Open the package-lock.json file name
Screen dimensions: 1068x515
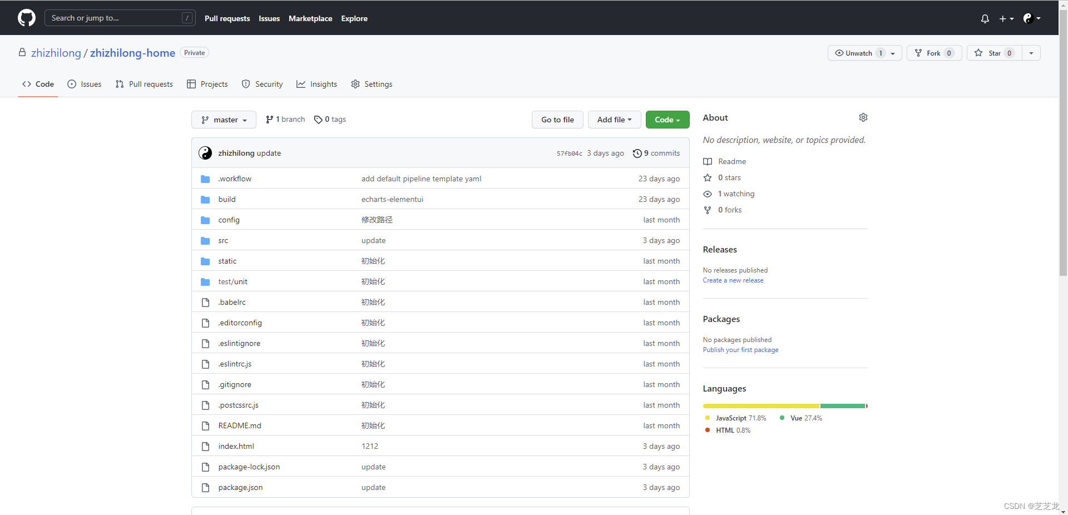pos(249,467)
